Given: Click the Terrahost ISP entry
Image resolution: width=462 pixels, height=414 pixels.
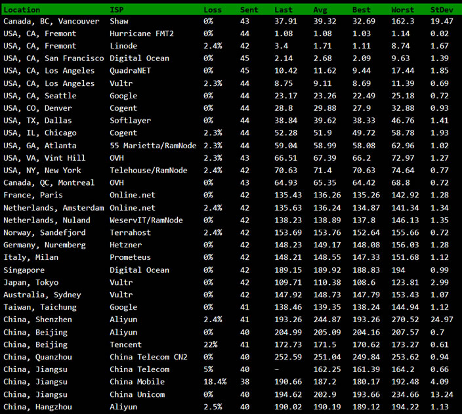Looking at the screenshot, I should 130,232.
